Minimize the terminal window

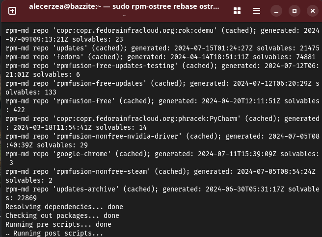click(277, 10)
